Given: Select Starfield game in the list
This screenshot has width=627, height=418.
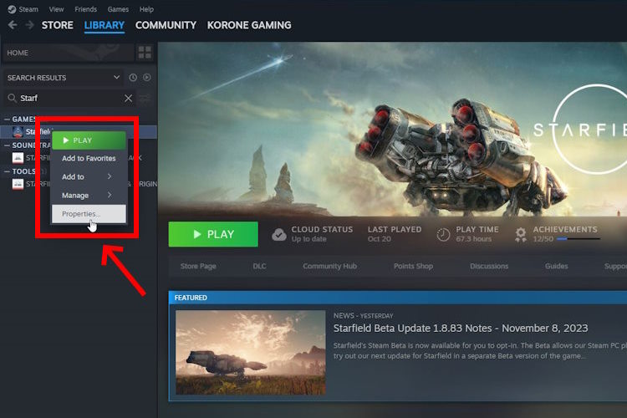Looking at the screenshot, I should click(79, 131).
